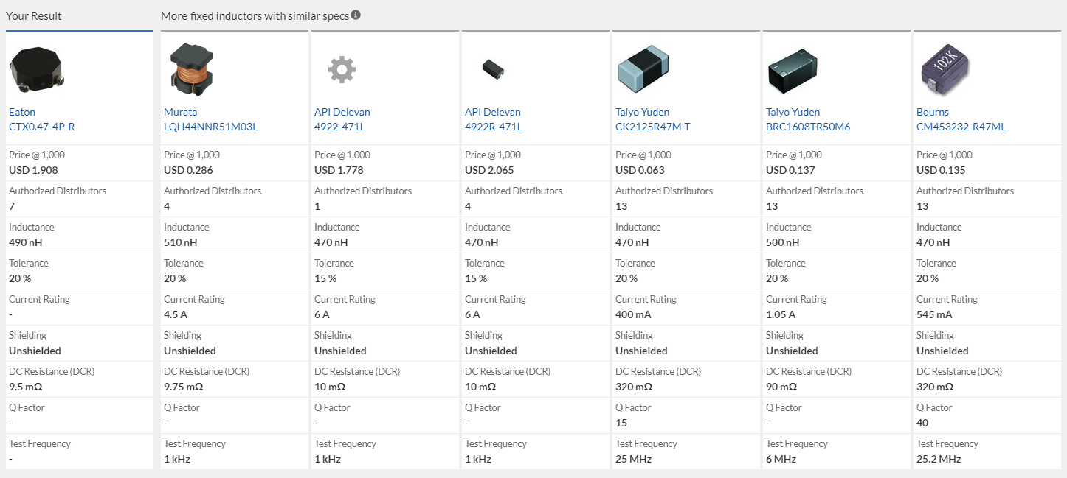1067x478 pixels.
Task: Select Q Factor value 40
Action: point(922,423)
